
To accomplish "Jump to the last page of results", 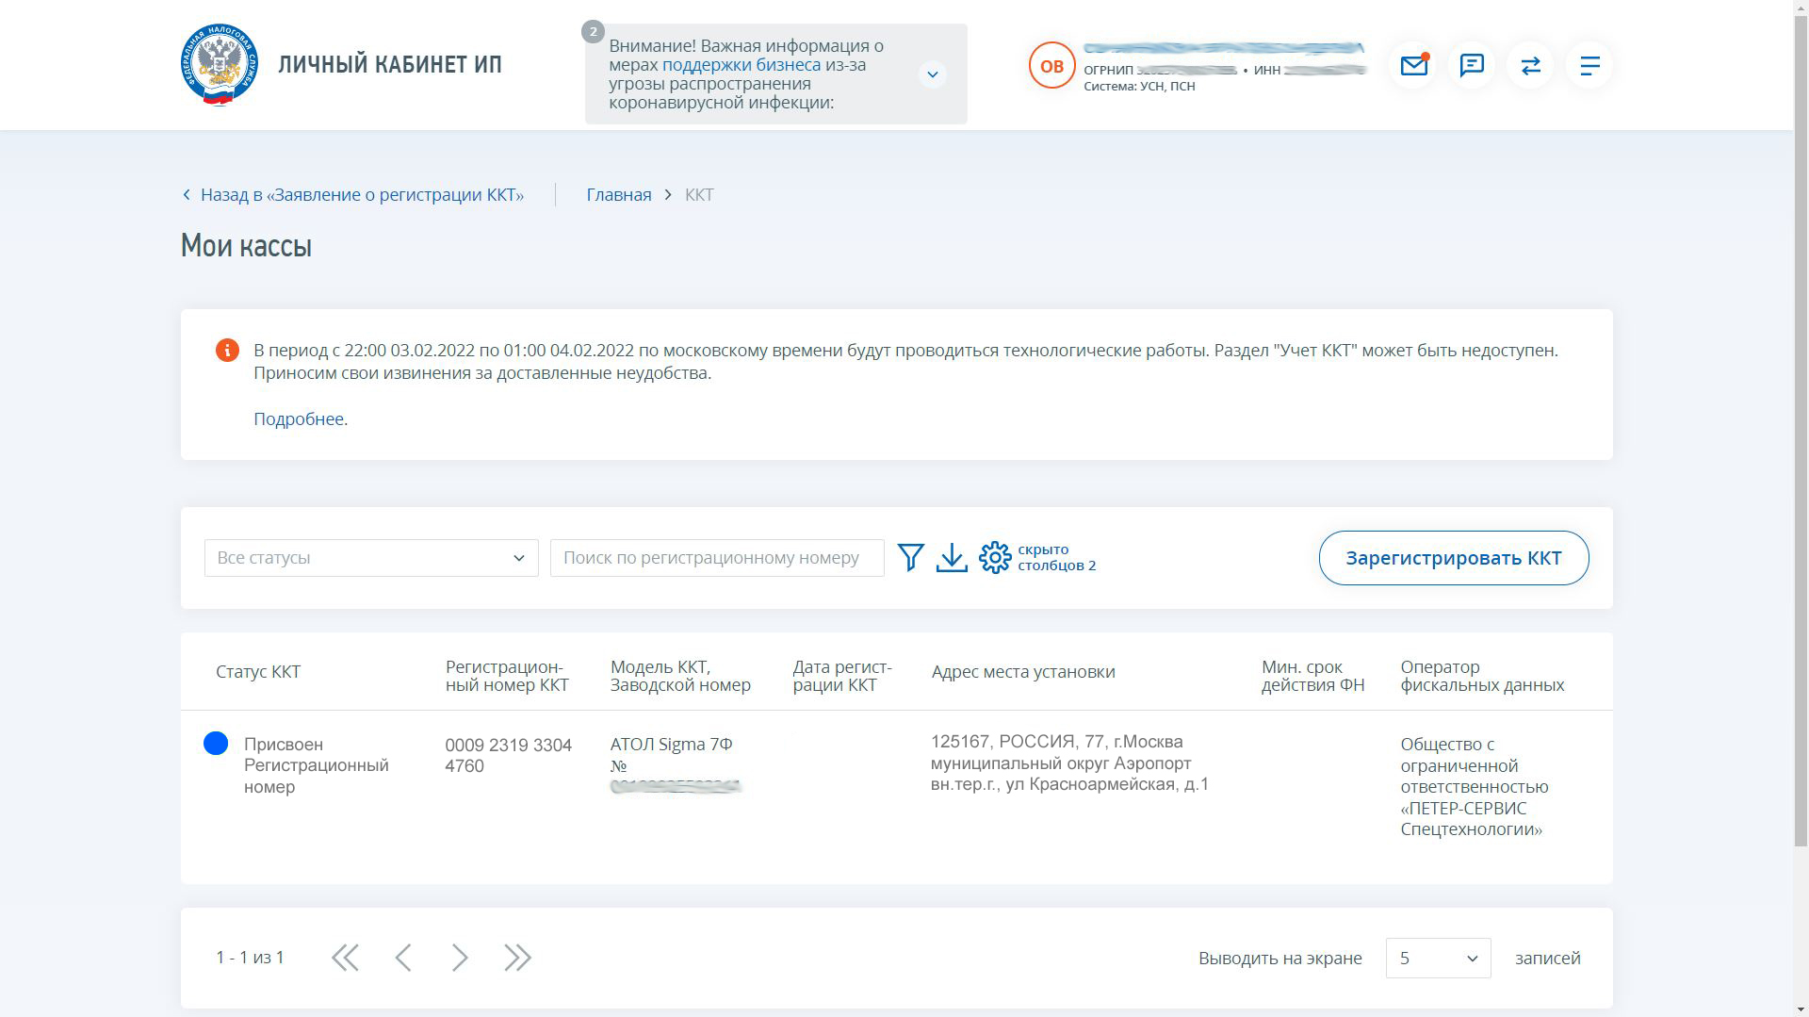I will coord(517,958).
